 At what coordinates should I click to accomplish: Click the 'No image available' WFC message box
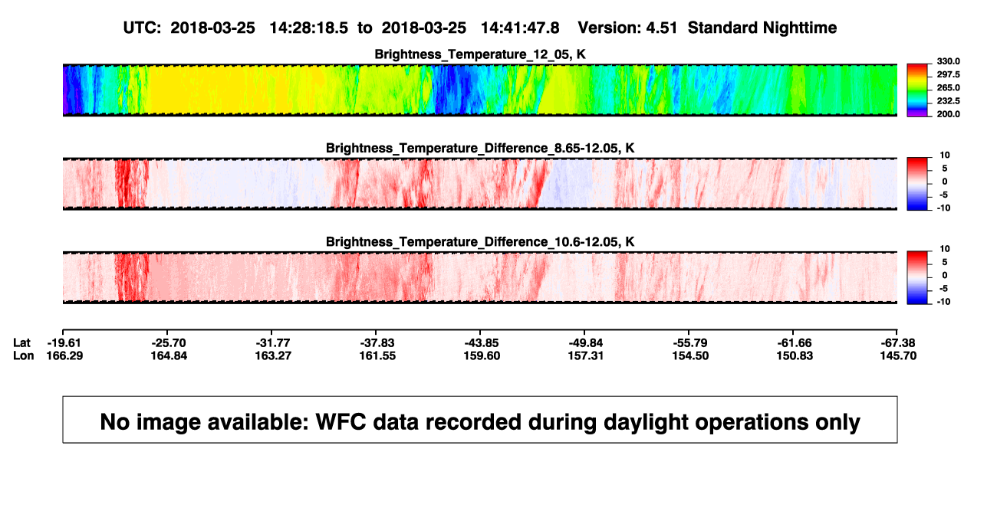click(480, 419)
